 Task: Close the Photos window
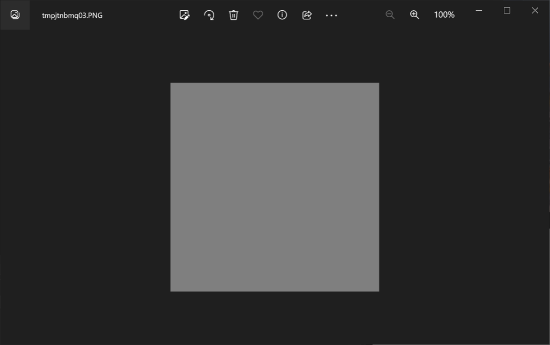(534, 11)
